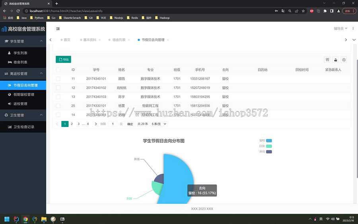This screenshot has width=358, height=224.
Task: Open 学生列表 in the sidebar
Action: (x=23, y=53)
